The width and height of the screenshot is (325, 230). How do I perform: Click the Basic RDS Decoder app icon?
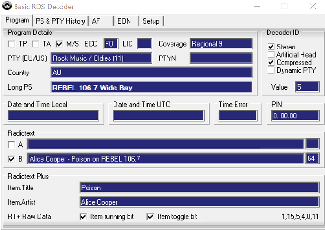(x=6, y=7)
